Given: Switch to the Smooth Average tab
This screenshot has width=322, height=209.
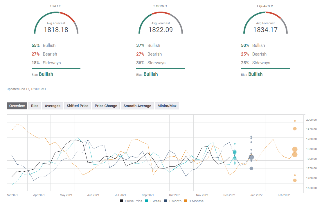Looking at the screenshot, I should click(x=137, y=106).
